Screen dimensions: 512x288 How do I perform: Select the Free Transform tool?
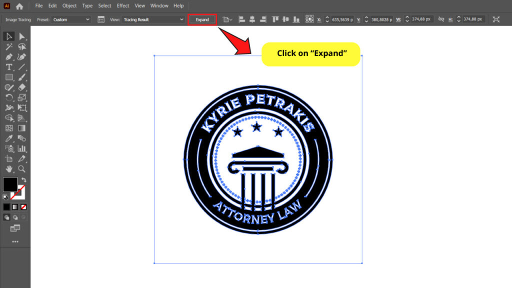pyautogui.click(x=21, y=108)
